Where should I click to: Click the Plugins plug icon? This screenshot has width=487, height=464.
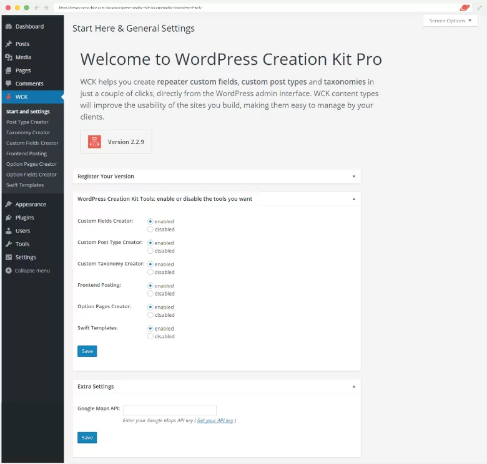click(x=9, y=218)
